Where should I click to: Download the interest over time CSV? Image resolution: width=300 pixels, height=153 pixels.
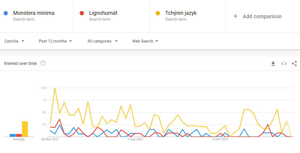coord(273,64)
